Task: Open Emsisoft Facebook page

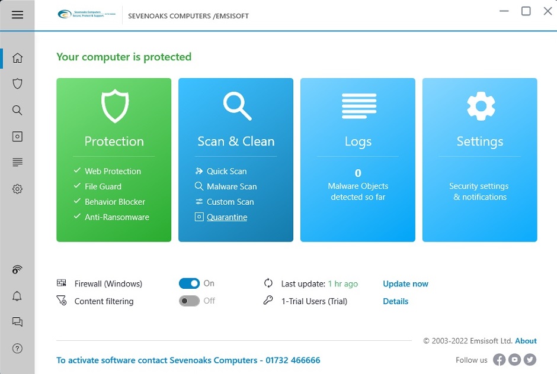Action: pyautogui.click(x=499, y=360)
